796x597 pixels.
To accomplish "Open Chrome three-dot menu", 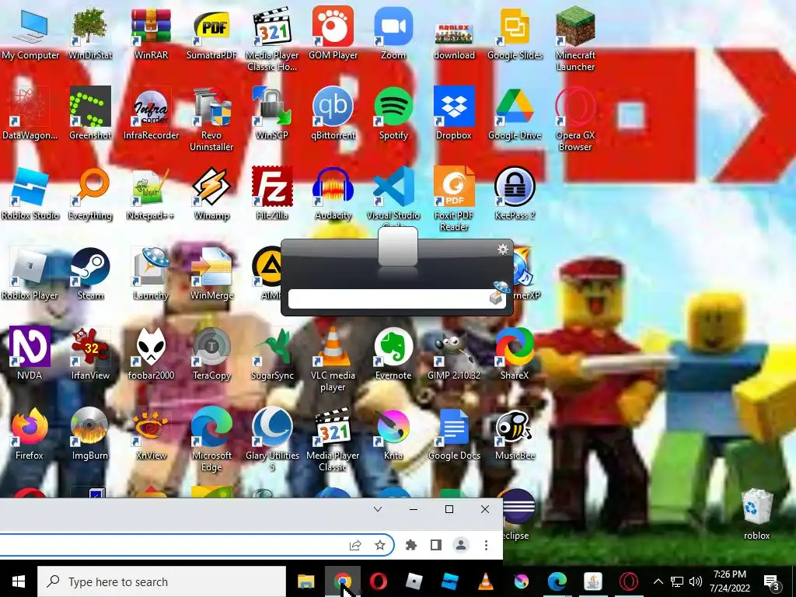I will click(x=486, y=545).
